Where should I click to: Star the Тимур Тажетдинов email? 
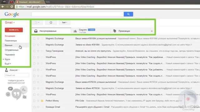click(x=38, y=51)
